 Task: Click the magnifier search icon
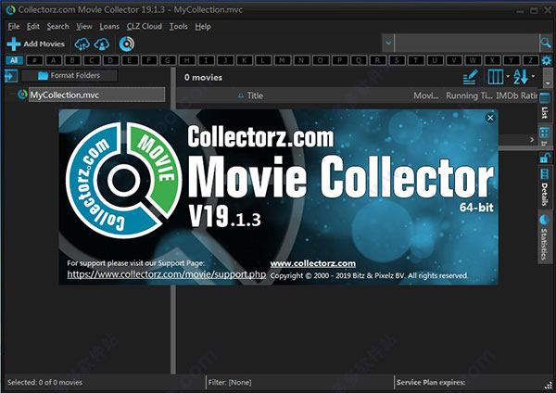tap(546, 44)
